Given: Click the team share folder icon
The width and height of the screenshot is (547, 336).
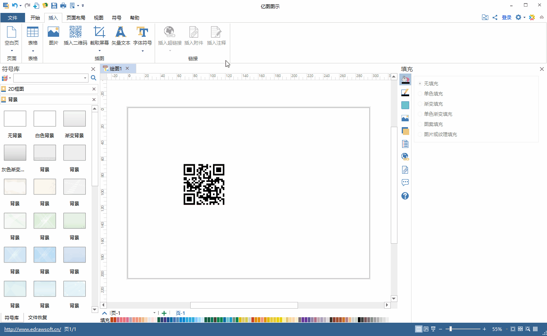Looking at the screenshot, I should [485, 18].
